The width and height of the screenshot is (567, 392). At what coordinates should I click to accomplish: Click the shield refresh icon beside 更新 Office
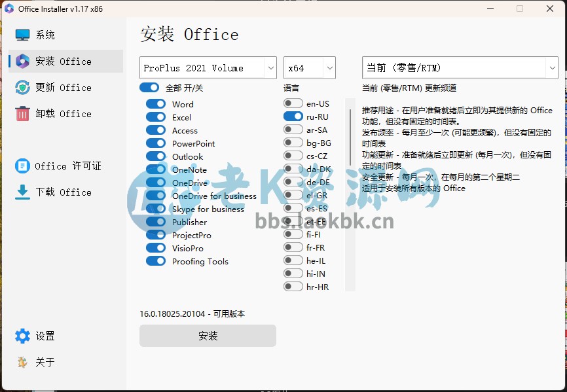tap(22, 88)
